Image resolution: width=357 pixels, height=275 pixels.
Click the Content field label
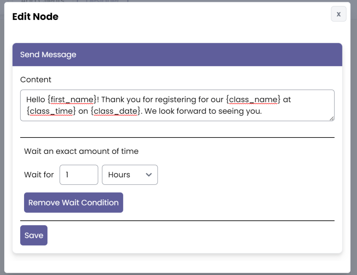pyautogui.click(x=36, y=80)
